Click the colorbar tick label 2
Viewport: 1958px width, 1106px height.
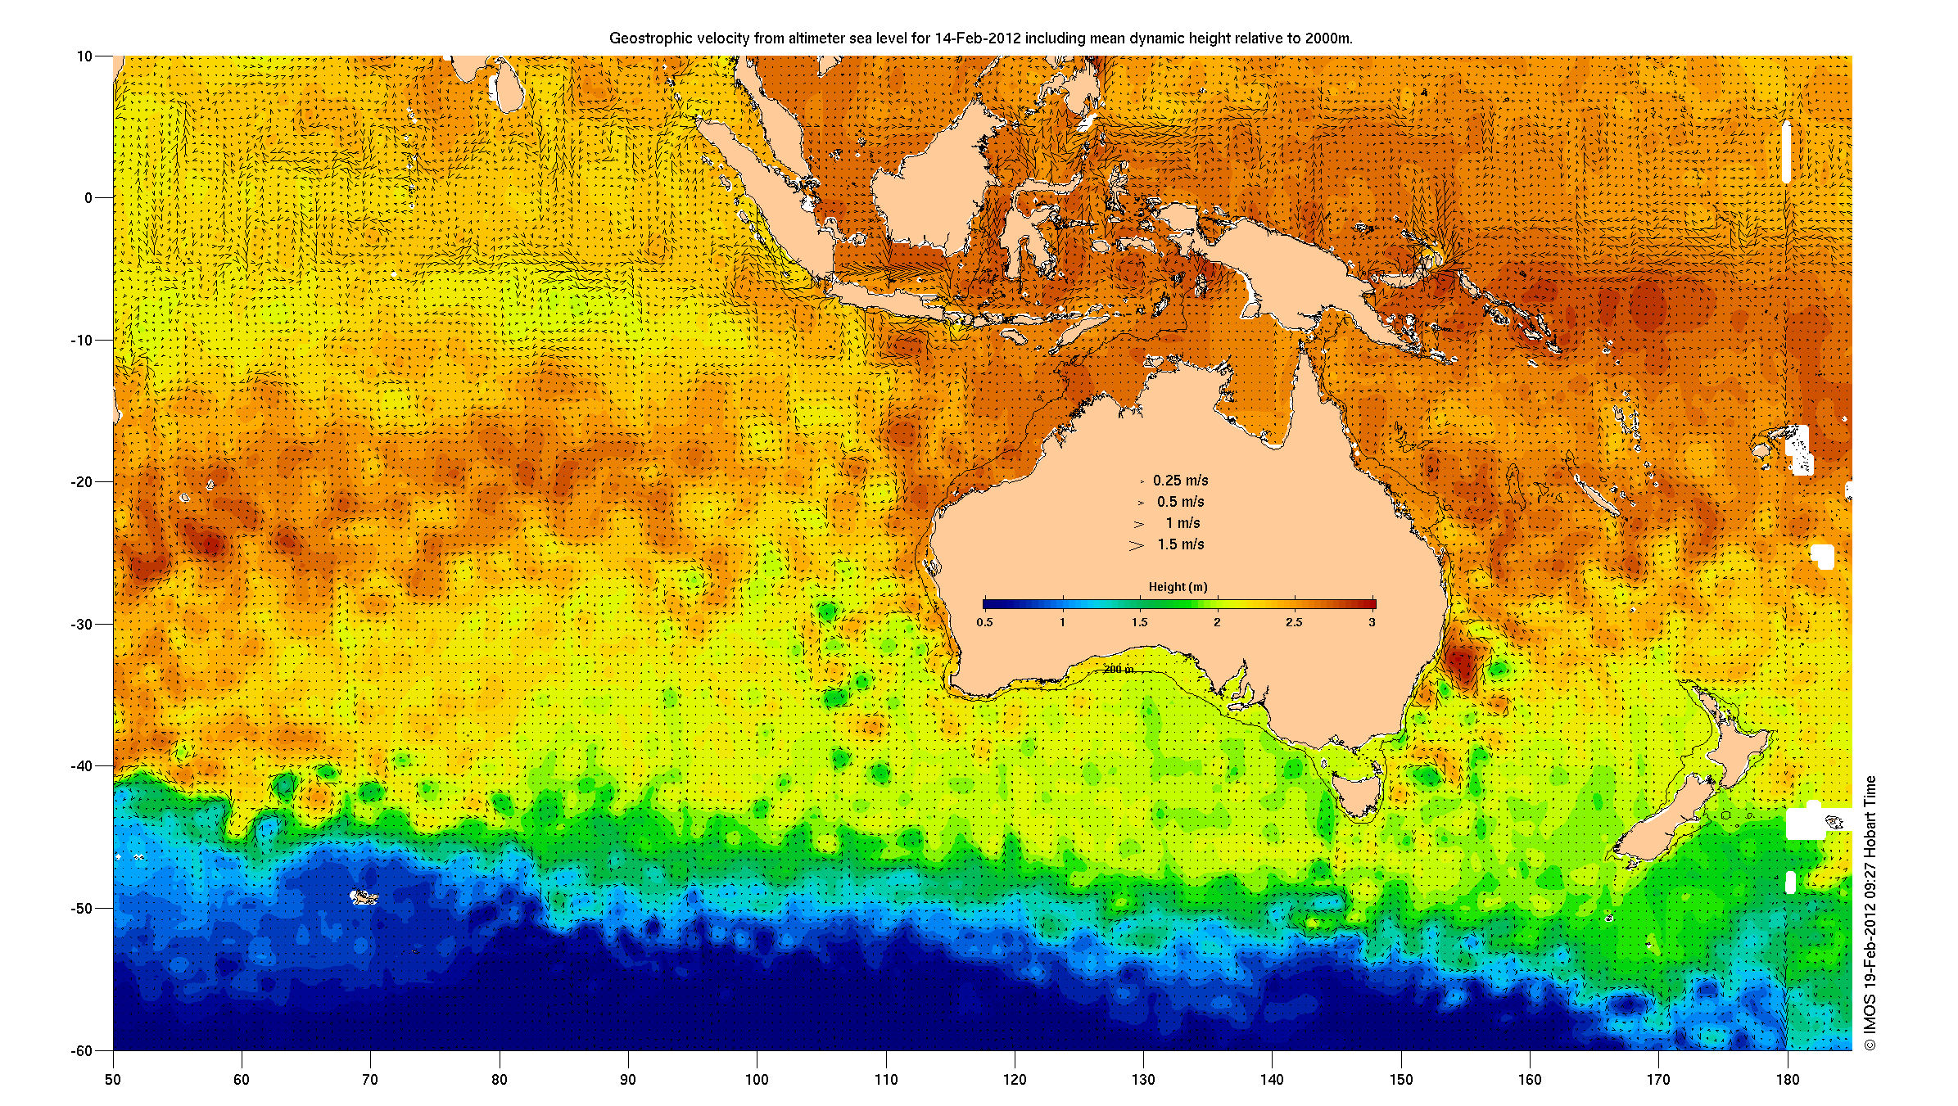pos(1217,622)
